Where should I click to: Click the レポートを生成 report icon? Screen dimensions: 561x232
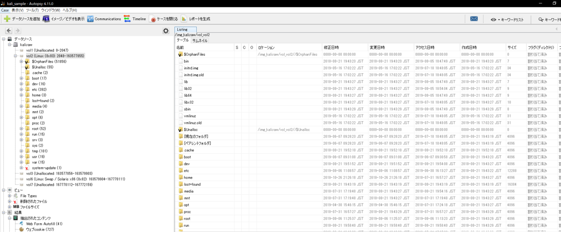click(x=184, y=19)
